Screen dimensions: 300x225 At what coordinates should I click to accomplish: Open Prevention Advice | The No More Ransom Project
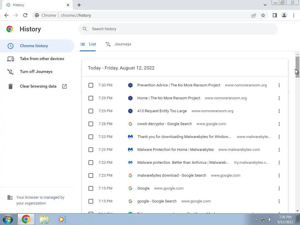(179, 85)
